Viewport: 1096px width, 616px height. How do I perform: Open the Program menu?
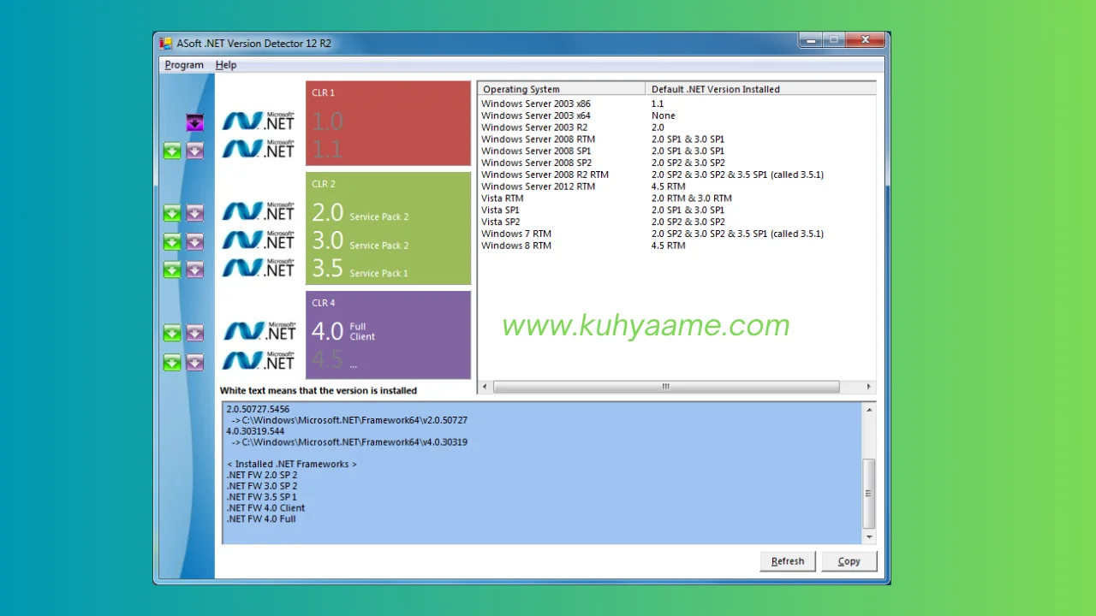pos(184,65)
